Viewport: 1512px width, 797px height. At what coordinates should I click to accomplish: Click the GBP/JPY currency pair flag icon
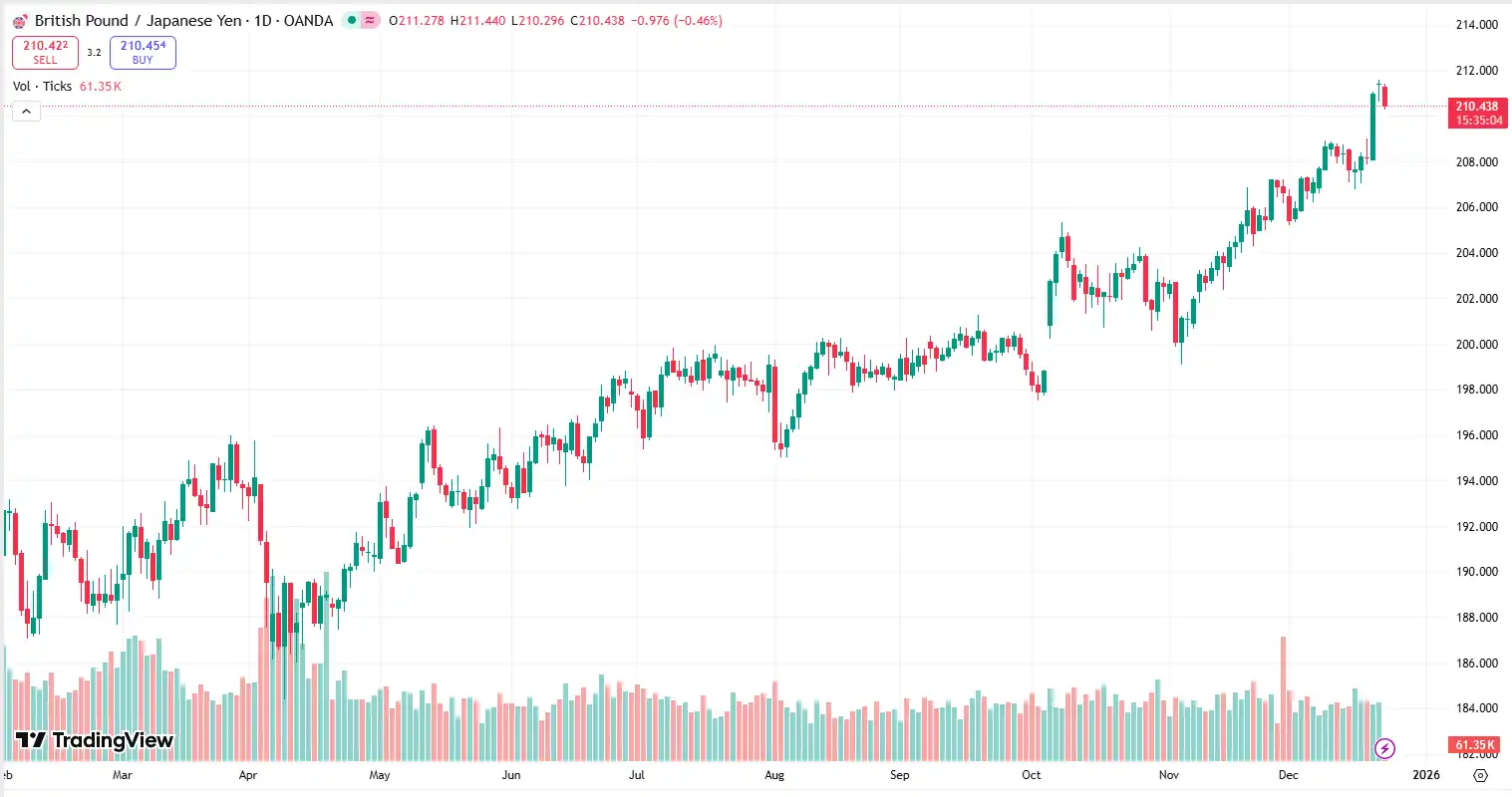coord(20,20)
